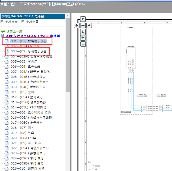
Task: Open 003—(02) 后端电子设备 diagram
Action: 29,51
